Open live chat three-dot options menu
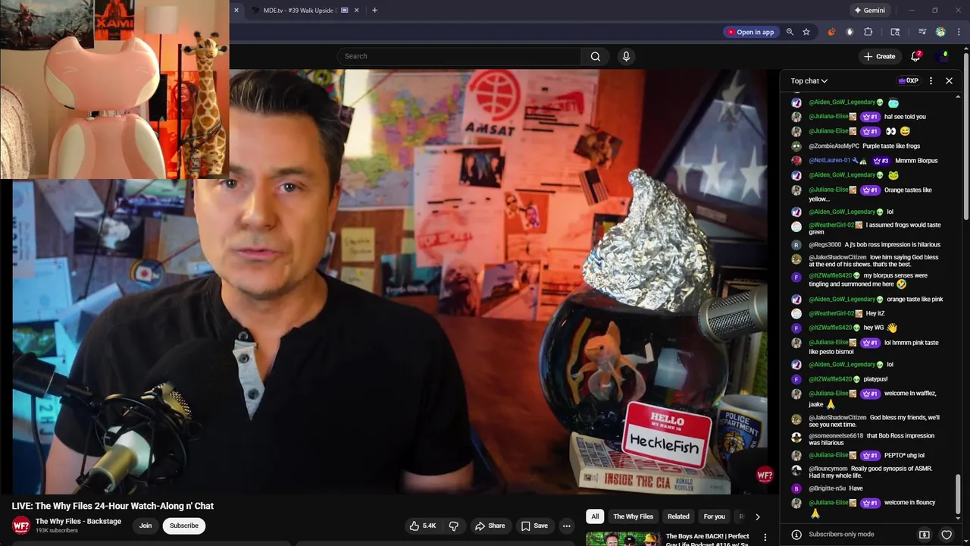970x546 pixels. click(931, 80)
